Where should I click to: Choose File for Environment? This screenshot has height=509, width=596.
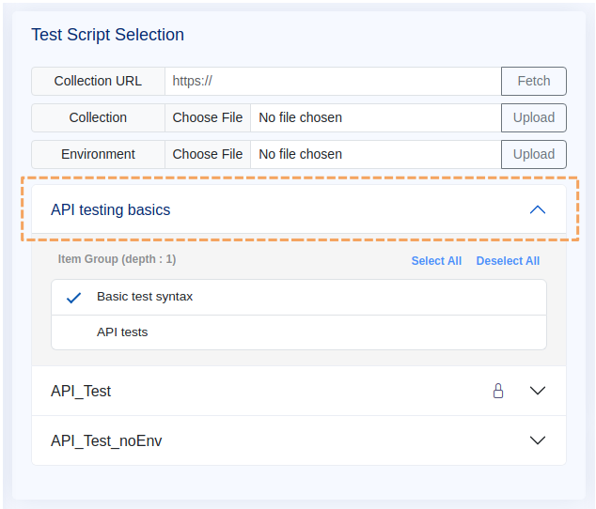208,154
